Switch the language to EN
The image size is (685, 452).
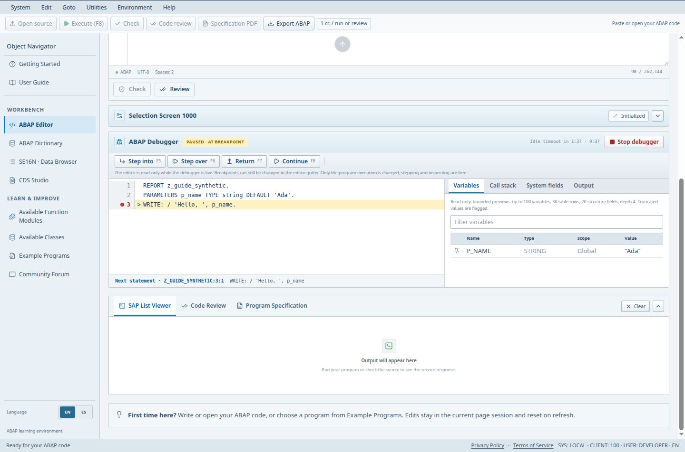[68, 412]
